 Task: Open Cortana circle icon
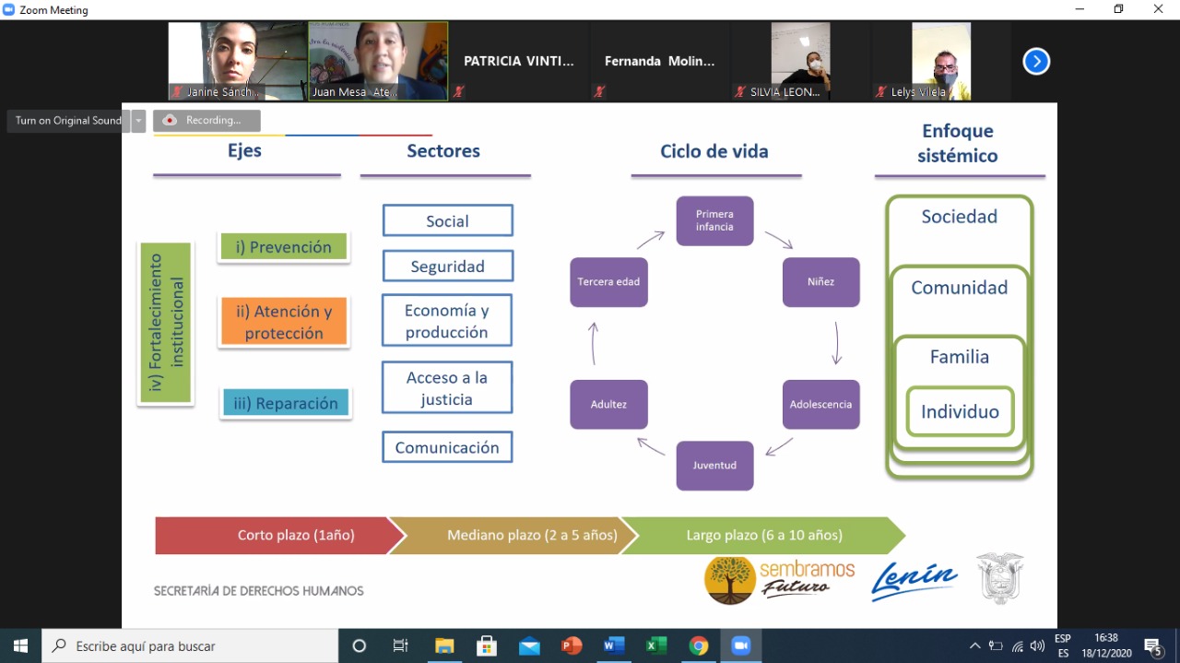(360, 645)
